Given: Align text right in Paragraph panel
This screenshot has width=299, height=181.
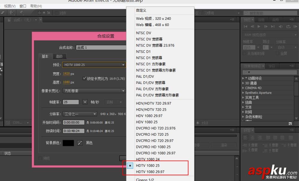Looking at the screenshot, I should pos(260,137).
